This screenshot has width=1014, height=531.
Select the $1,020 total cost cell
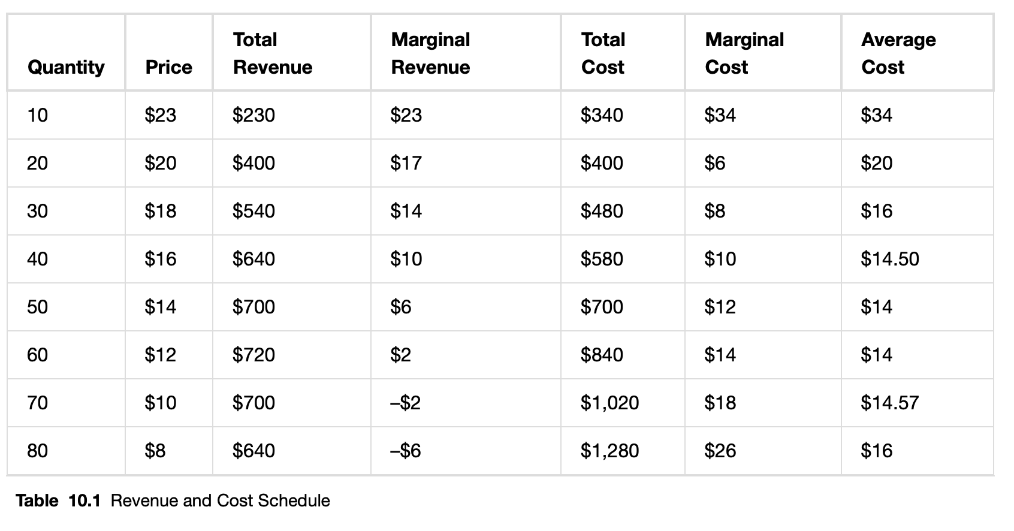(609, 403)
